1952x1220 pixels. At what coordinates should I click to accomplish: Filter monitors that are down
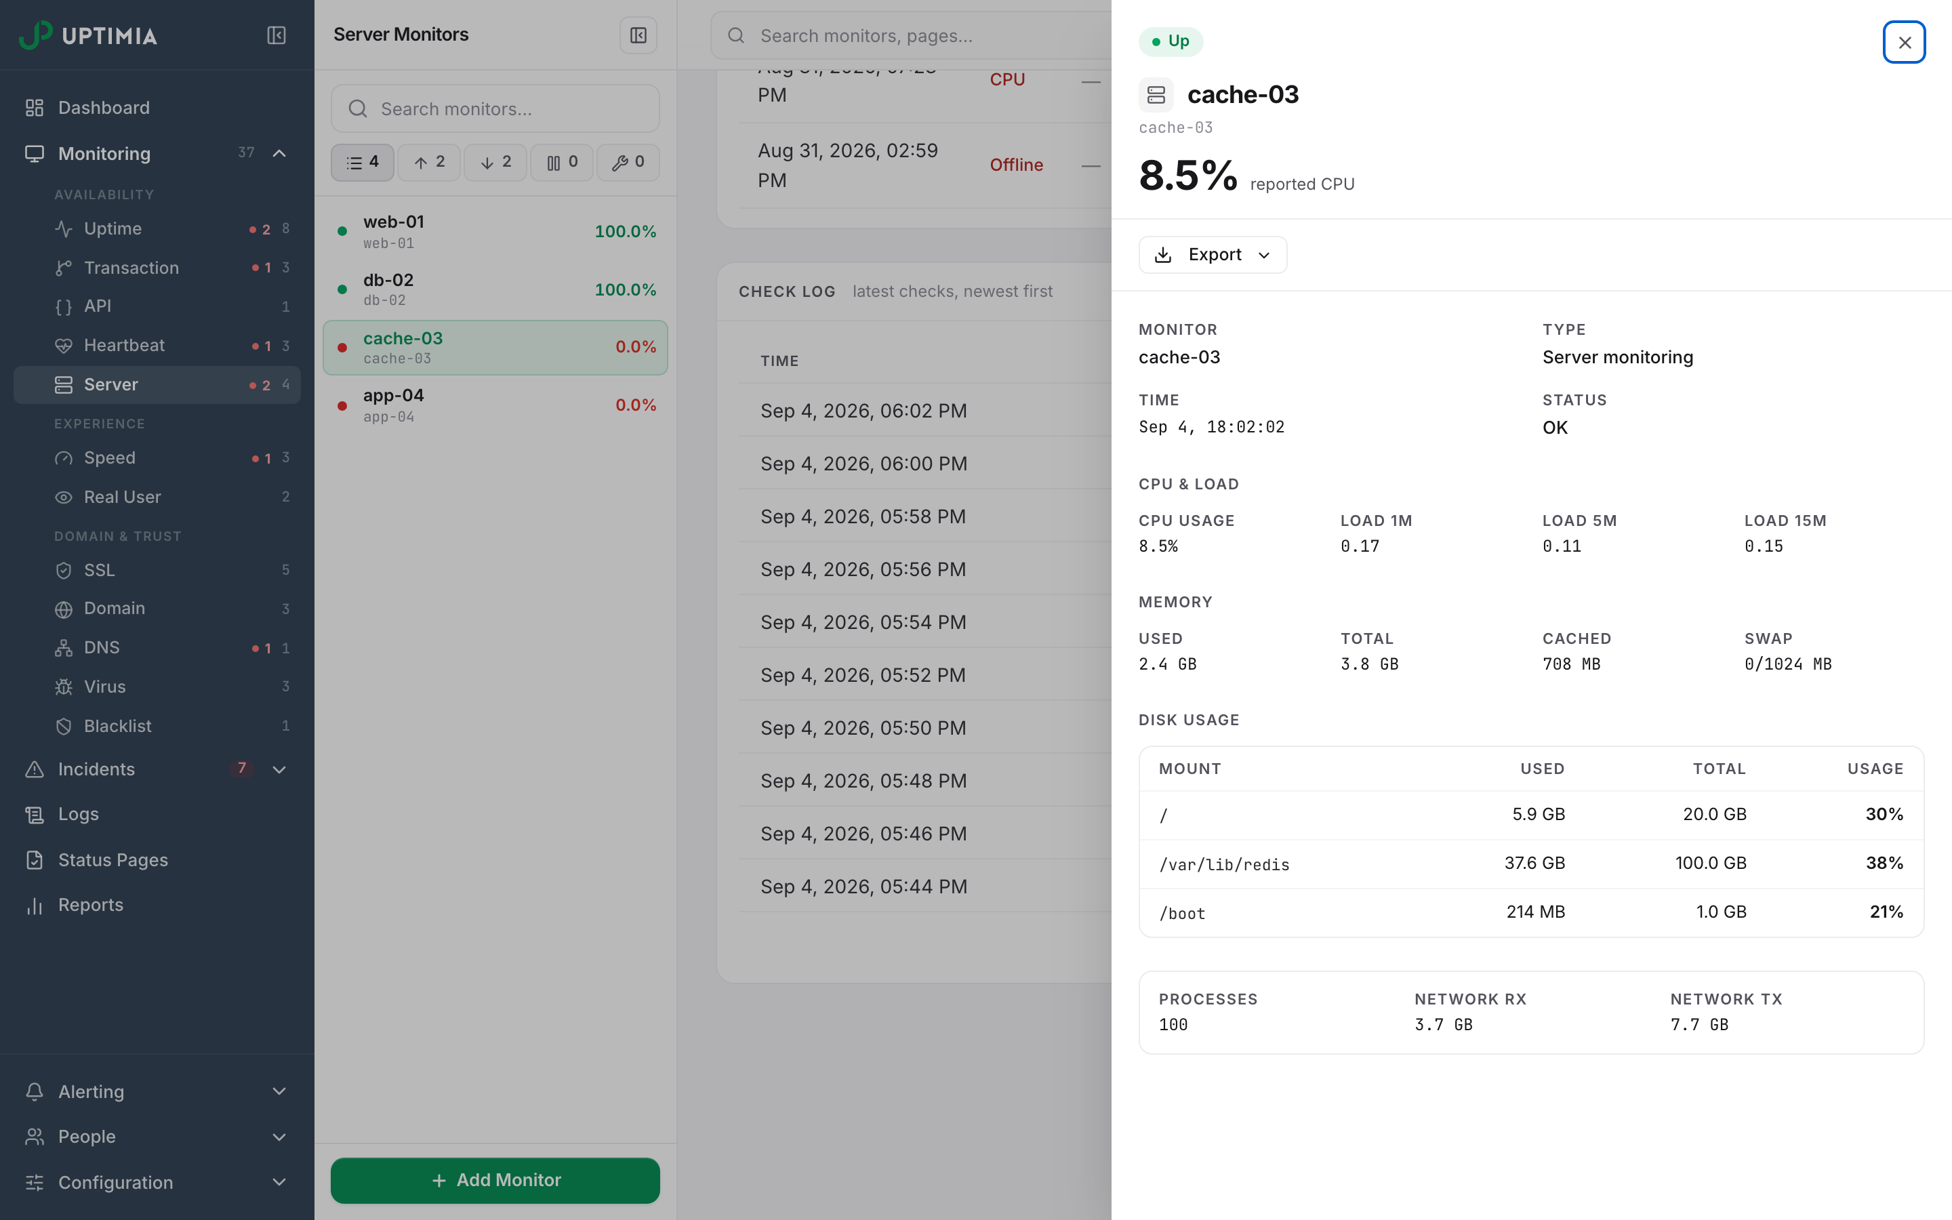coord(495,162)
